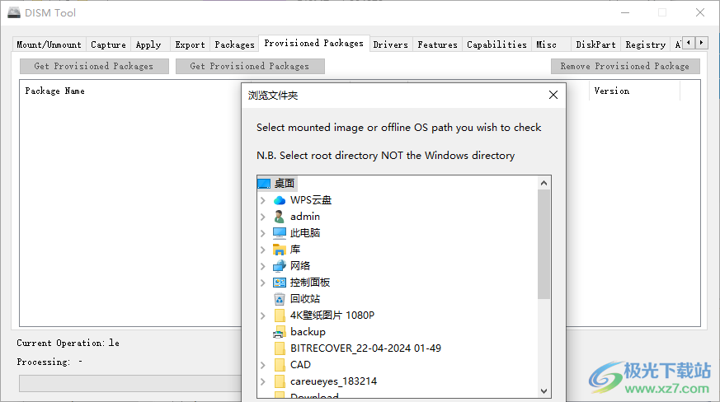Screen dimensions: 720x402
Task: Open the Apply tab
Action: click(x=148, y=44)
